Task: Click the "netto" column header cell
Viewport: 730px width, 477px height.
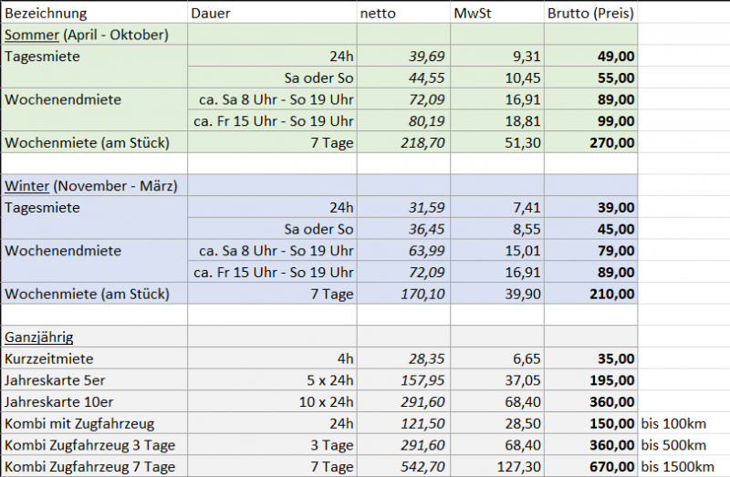Action: [x=380, y=14]
